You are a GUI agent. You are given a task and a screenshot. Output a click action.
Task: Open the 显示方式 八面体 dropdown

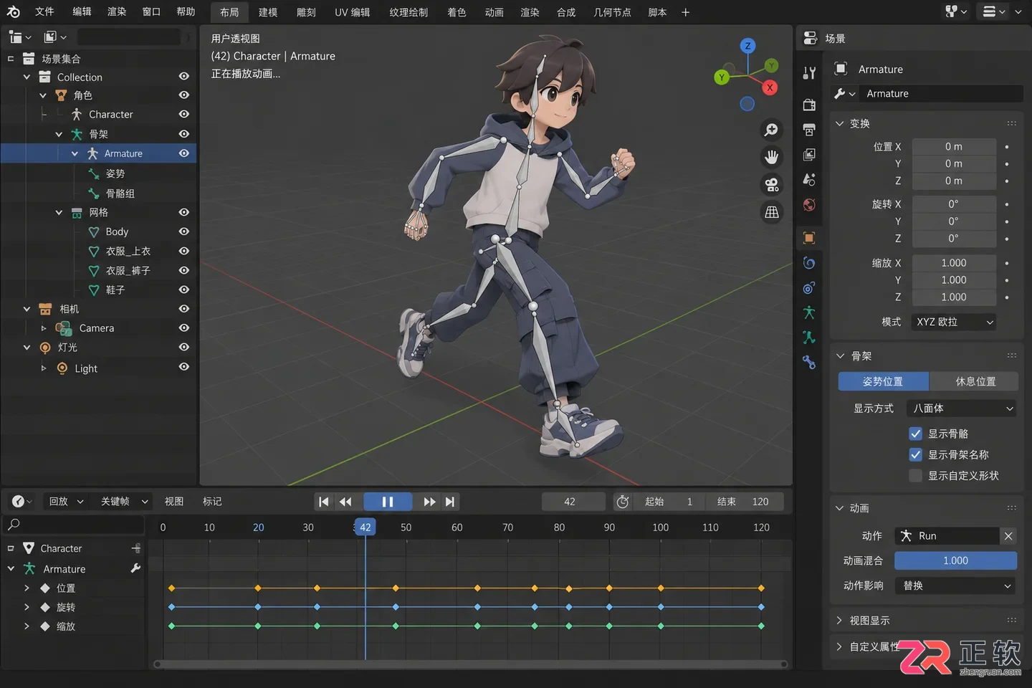(962, 408)
